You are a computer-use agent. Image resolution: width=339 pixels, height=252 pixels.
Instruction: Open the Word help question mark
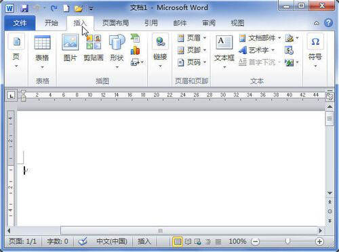[328, 23]
